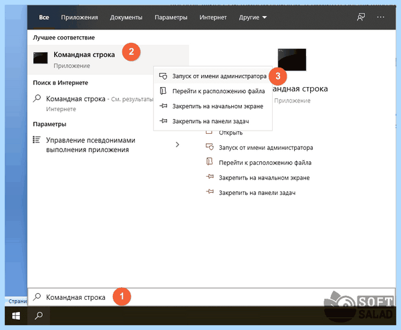Expand chevron next to Управление псевдонимами

pos(178,145)
